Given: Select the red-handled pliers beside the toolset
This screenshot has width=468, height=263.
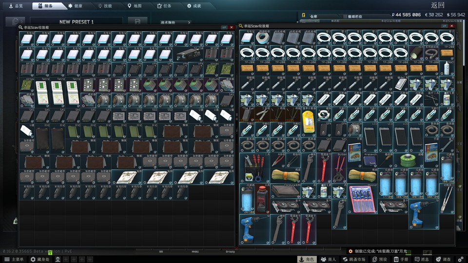Looking at the screenshot, I should (277, 160).
